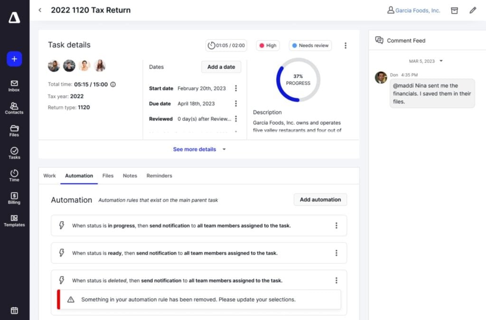Click the Garcia Foods description text
486x320 pixels.
point(297,126)
